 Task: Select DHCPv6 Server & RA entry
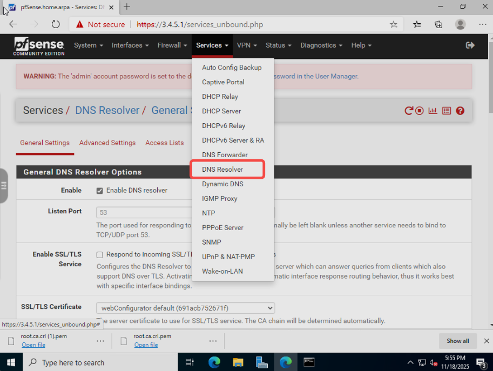click(x=233, y=140)
